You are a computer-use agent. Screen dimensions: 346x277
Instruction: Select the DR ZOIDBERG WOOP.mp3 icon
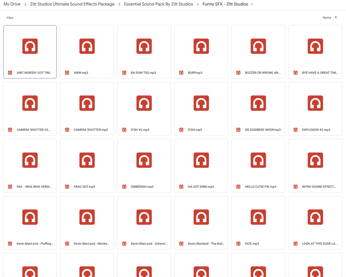click(258, 103)
